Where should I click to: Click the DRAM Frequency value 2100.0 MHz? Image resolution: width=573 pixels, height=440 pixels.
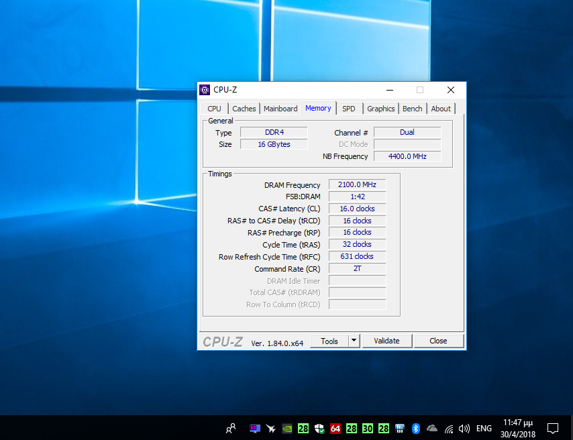tap(357, 184)
